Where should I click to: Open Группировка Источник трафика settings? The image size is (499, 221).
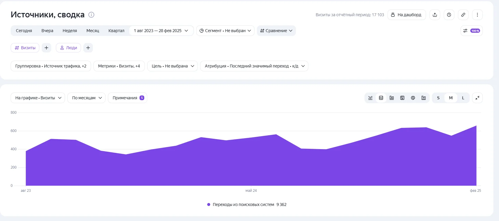51,66
